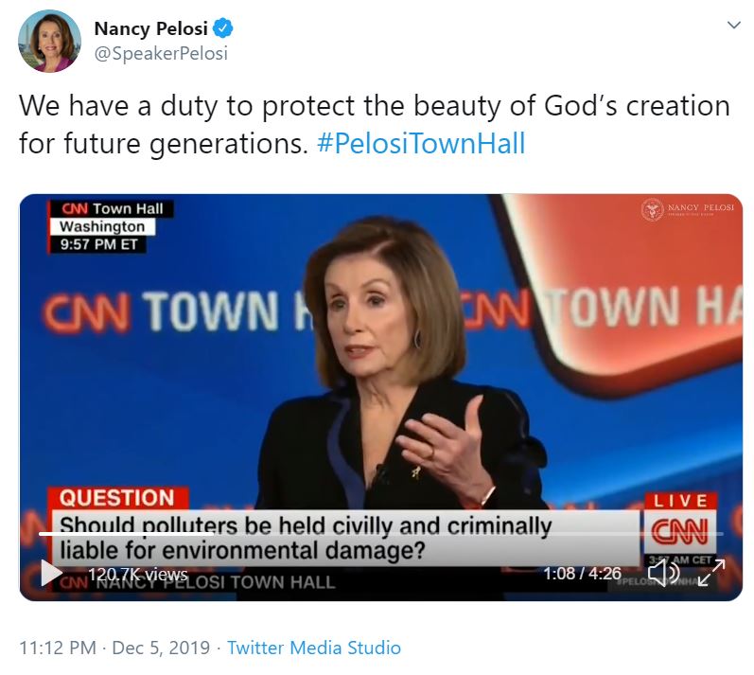The height and width of the screenshot is (675, 754).
Task: Open the Twitter Media Studio source link
Action: pos(314,648)
